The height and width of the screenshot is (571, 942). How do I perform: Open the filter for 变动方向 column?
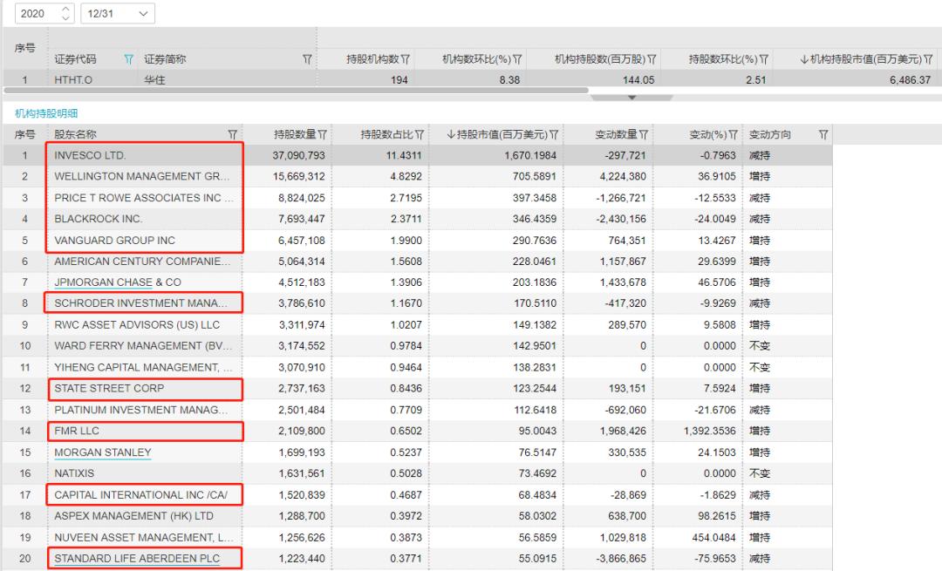[x=823, y=133]
